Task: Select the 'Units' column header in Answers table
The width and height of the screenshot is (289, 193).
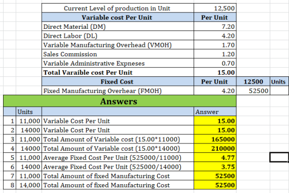Action: coord(29,111)
